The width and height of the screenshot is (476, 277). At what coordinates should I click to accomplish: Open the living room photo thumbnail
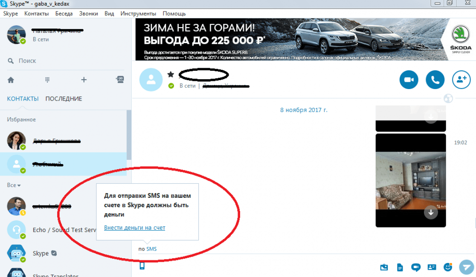(x=410, y=181)
